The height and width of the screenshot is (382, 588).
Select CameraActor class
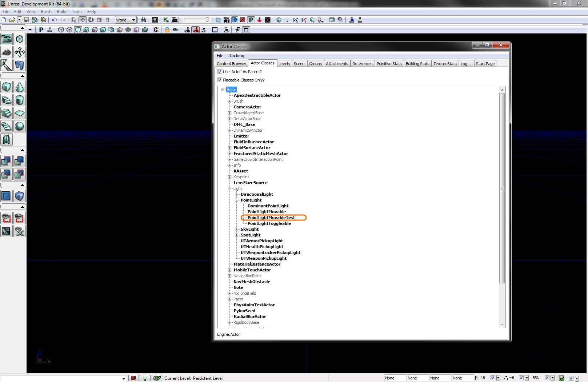247,107
